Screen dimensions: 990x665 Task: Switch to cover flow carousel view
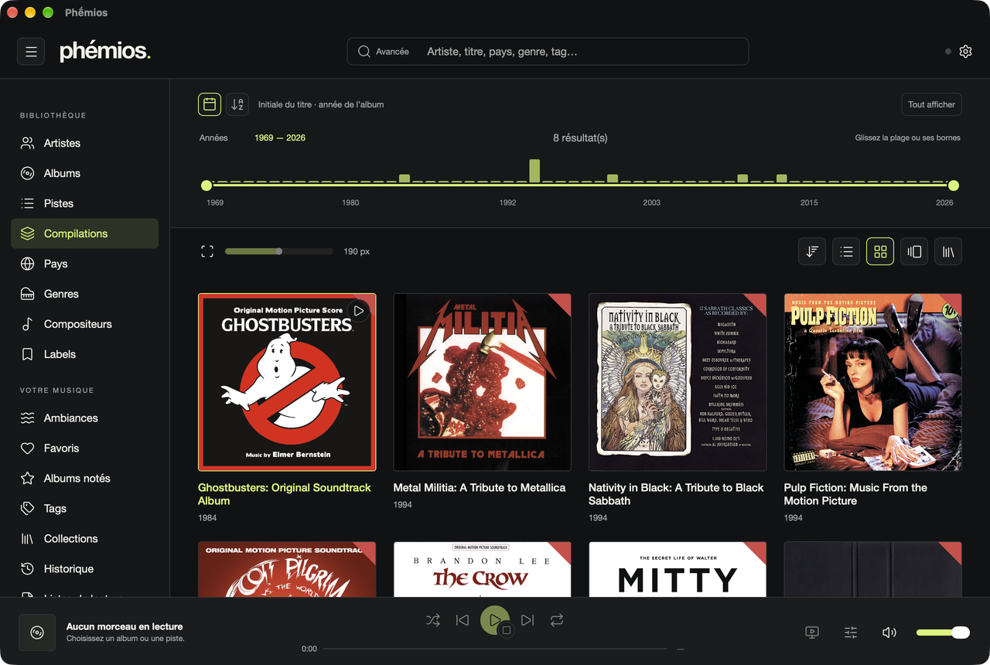pyautogui.click(x=914, y=251)
